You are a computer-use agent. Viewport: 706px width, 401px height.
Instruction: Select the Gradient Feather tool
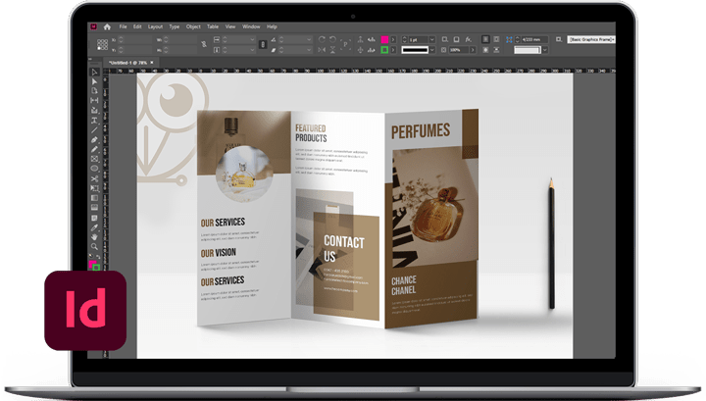(94, 208)
